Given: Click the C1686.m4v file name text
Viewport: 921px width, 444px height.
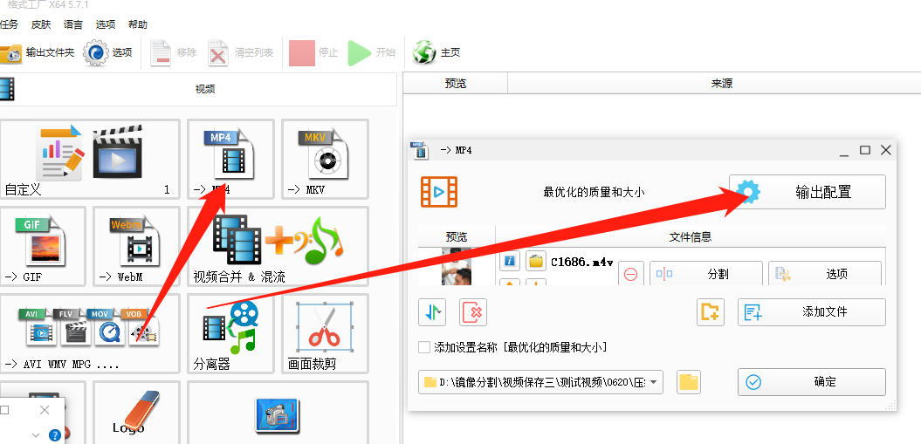Looking at the screenshot, I should tap(582, 263).
